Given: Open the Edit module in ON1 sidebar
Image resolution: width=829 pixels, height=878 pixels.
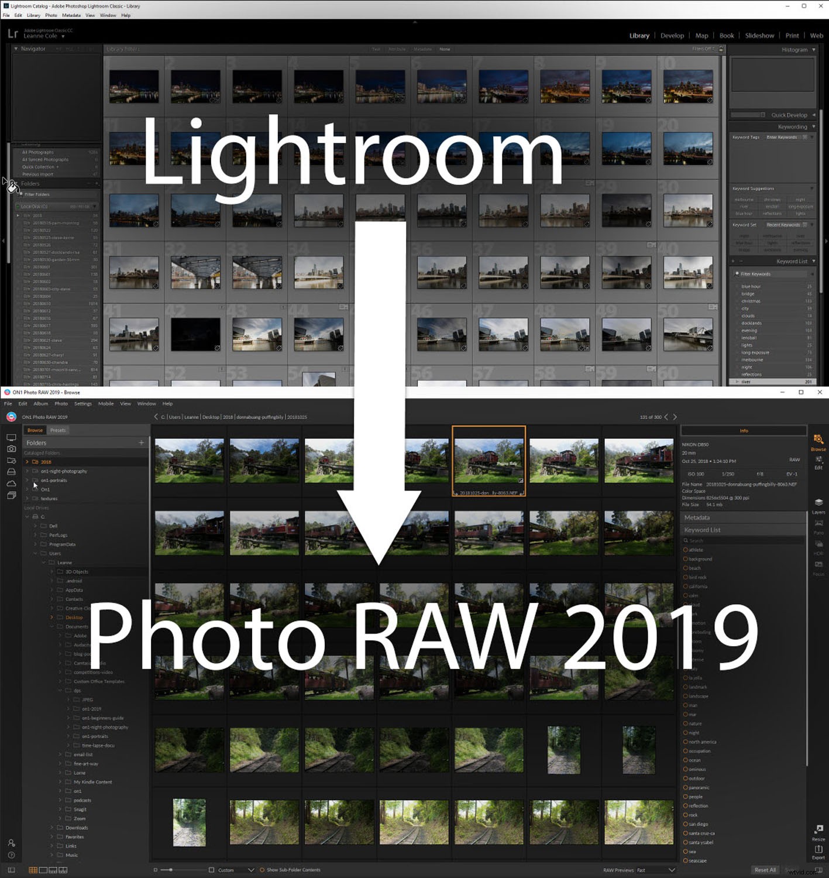Looking at the screenshot, I should pyautogui.click(x=818, y=460).
